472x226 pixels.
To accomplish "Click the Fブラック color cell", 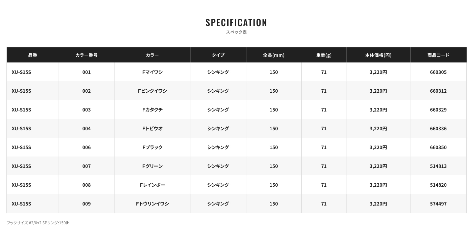I will [x=152, y=147].
